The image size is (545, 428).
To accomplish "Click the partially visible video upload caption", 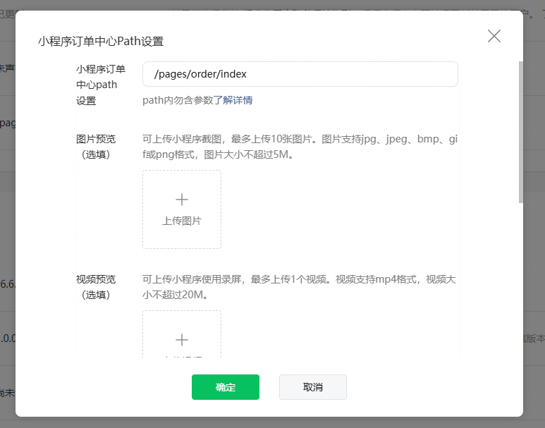I will pos(182,355).
